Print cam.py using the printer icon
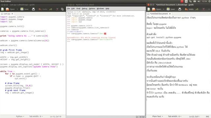 click(33, 9)
